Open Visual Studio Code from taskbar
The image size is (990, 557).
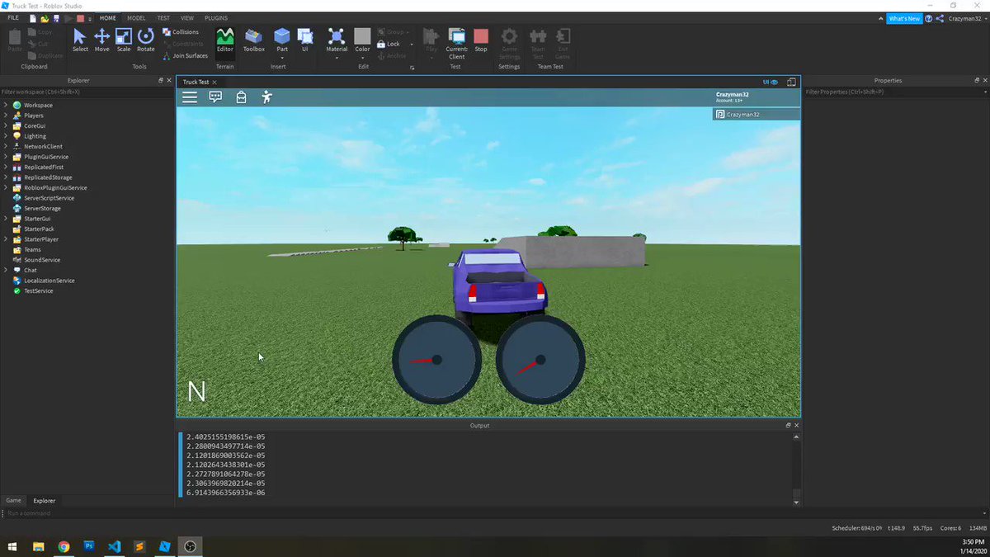click(x=115, y=546)
